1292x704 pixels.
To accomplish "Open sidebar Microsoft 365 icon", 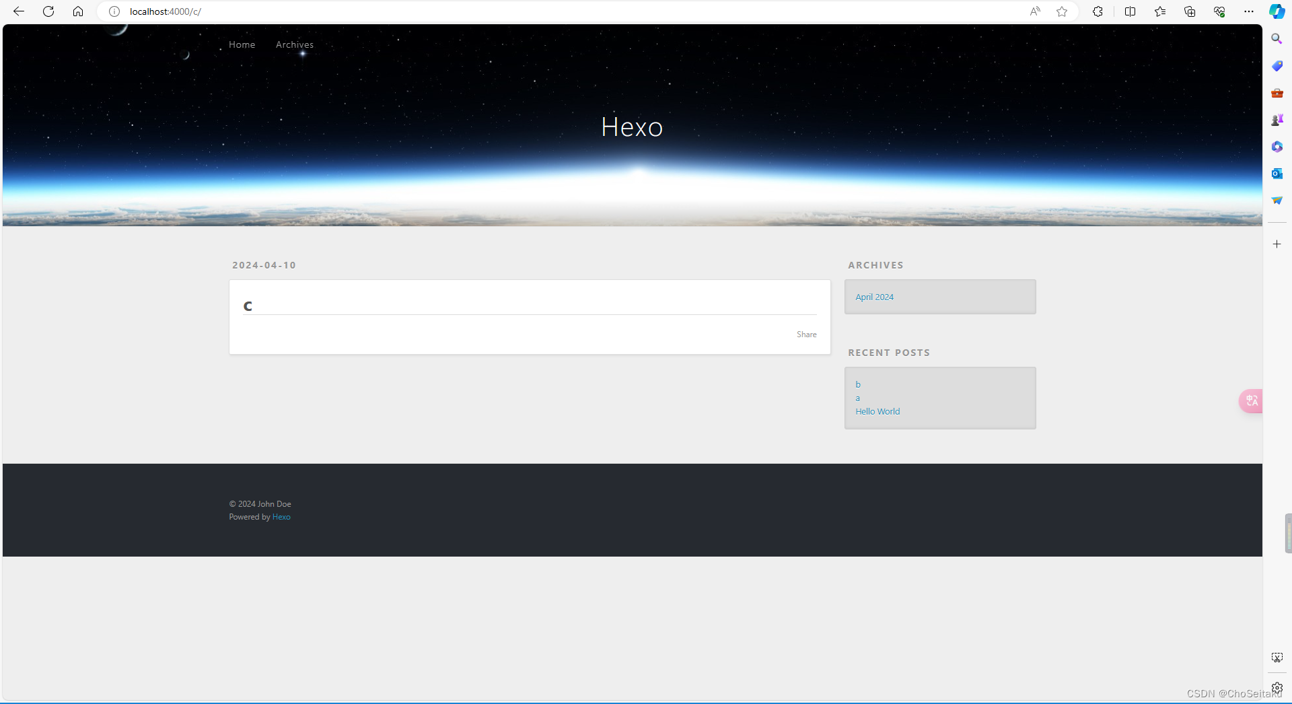I will click(x=1277, y=147).
